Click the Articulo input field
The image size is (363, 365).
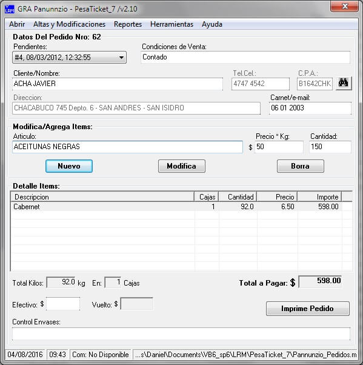point(127,147)
